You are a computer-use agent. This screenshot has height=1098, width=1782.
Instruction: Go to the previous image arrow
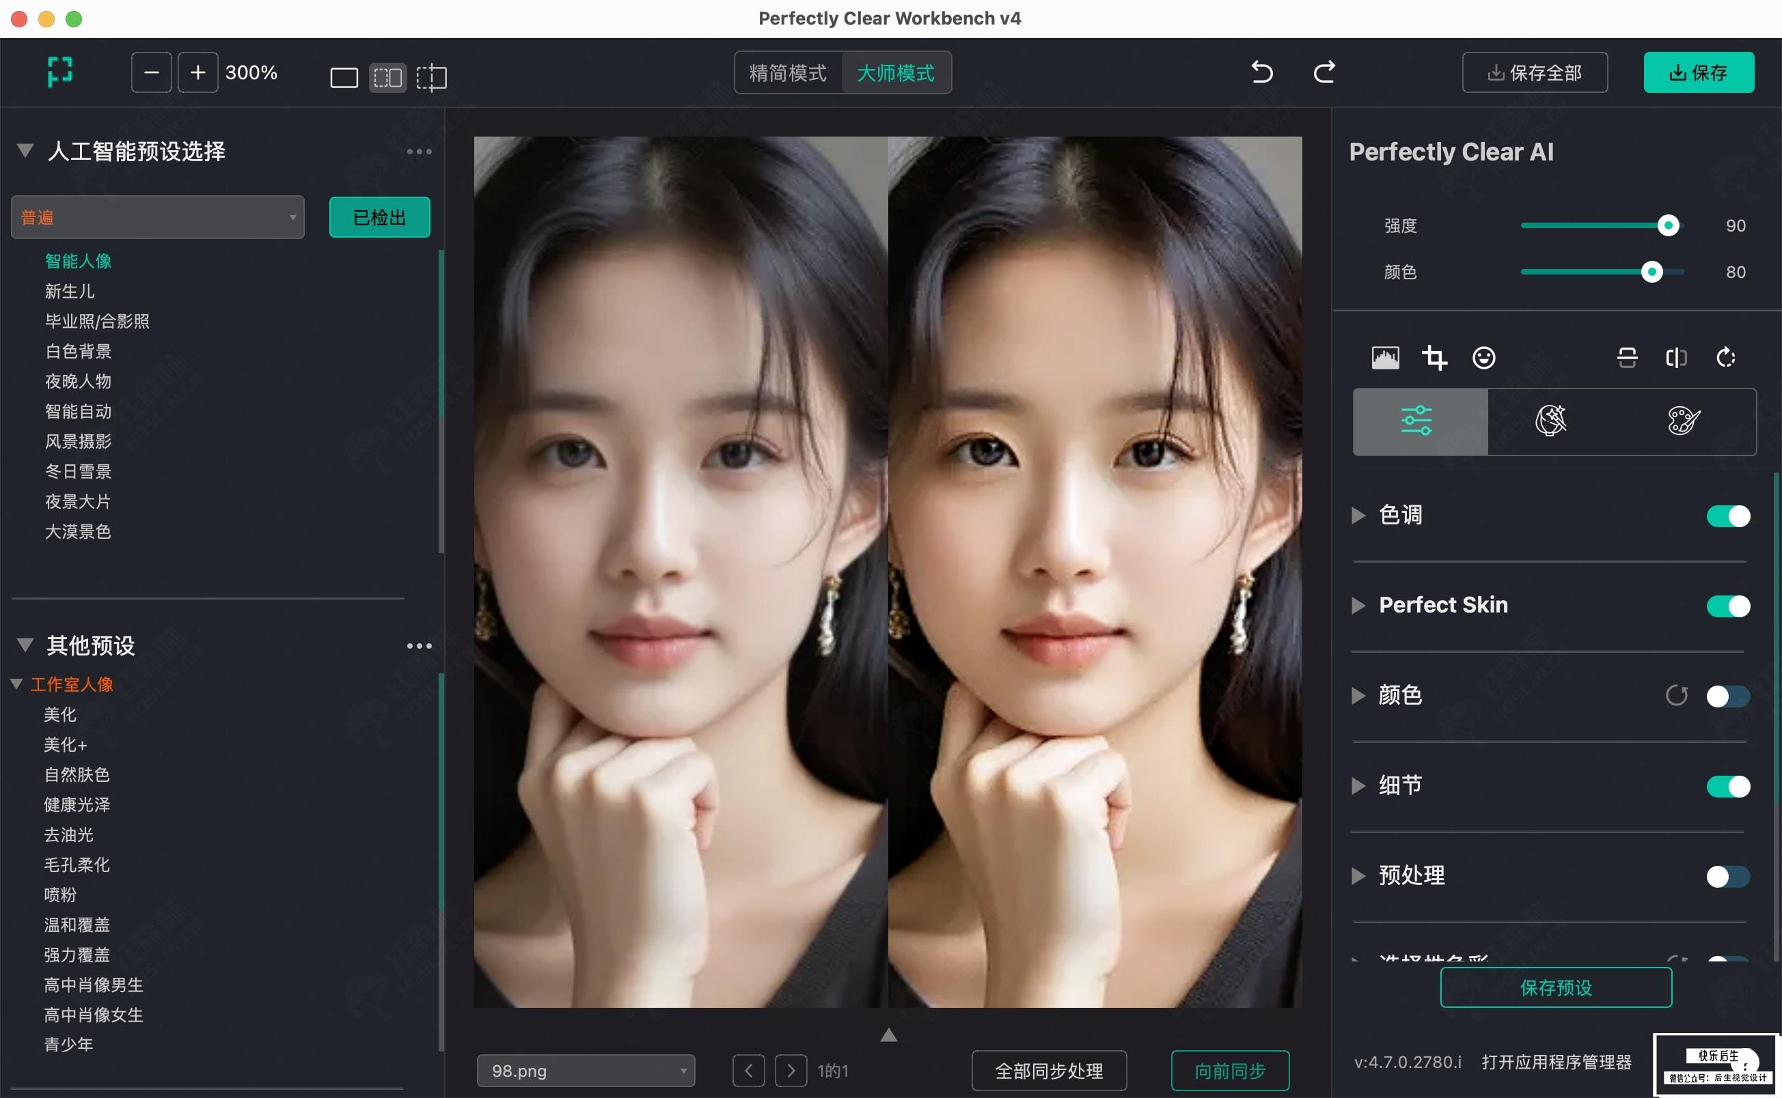[x=748, y=1071]
